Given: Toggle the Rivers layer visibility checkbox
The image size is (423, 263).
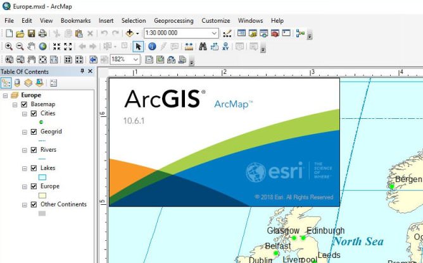Looking at the screenshot, I should [34, 150].
